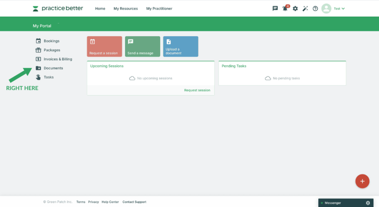
Task: Expand the Messenger bar
Action: (337, 203)
